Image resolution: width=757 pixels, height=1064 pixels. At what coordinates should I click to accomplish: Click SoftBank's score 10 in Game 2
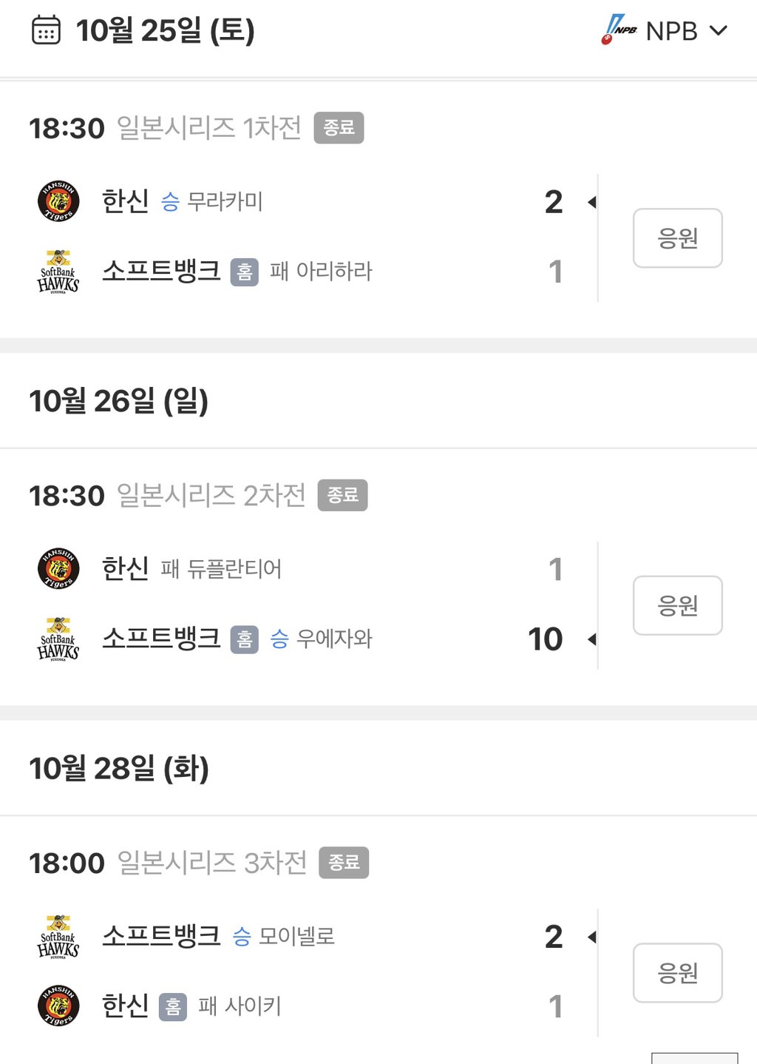click(546, 639)
